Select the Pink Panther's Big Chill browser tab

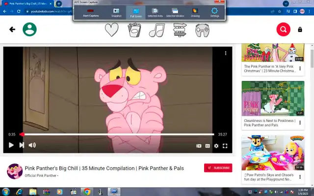(x=28, y=3)
